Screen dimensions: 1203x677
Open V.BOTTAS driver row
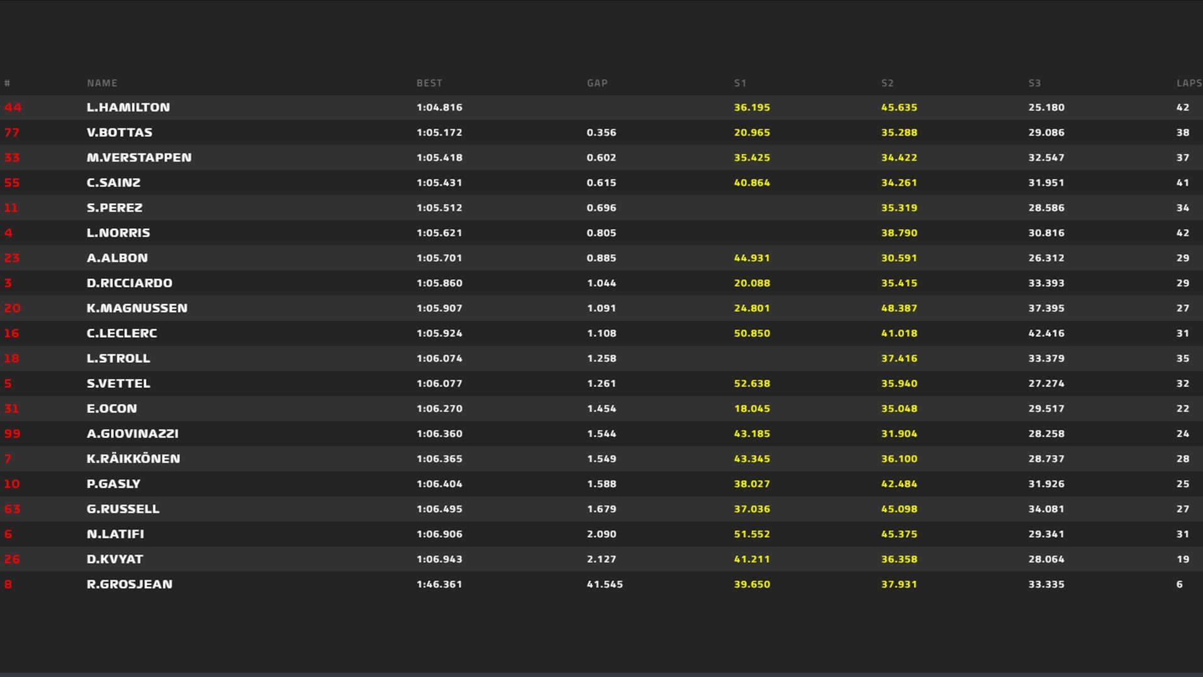(120, 132)
